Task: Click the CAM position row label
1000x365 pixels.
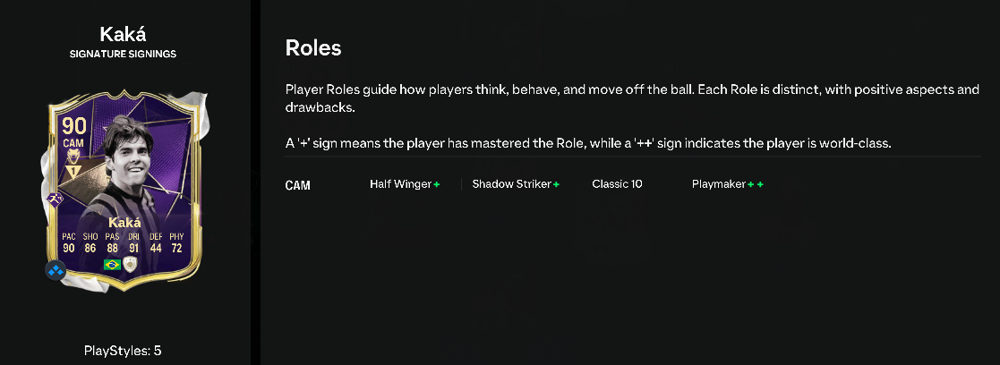Action: [298, 185]
